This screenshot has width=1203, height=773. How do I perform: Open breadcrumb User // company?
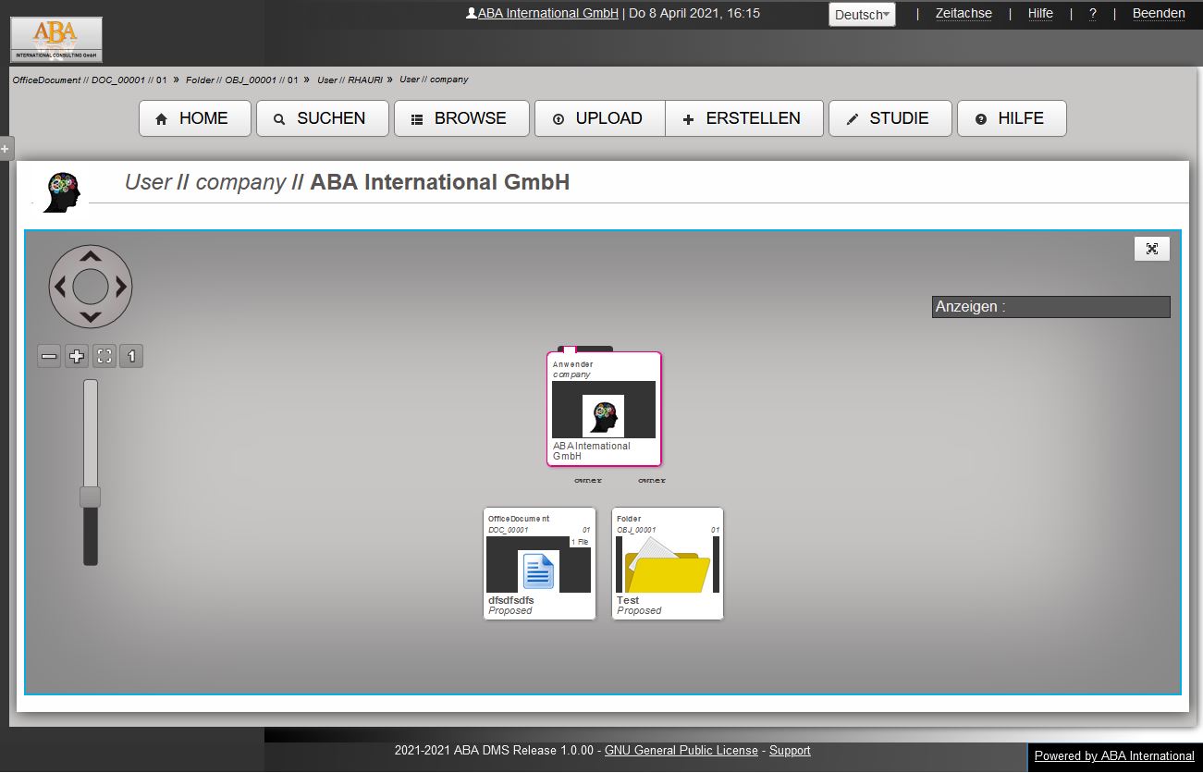pyautogui.click(x=434, y=80)
